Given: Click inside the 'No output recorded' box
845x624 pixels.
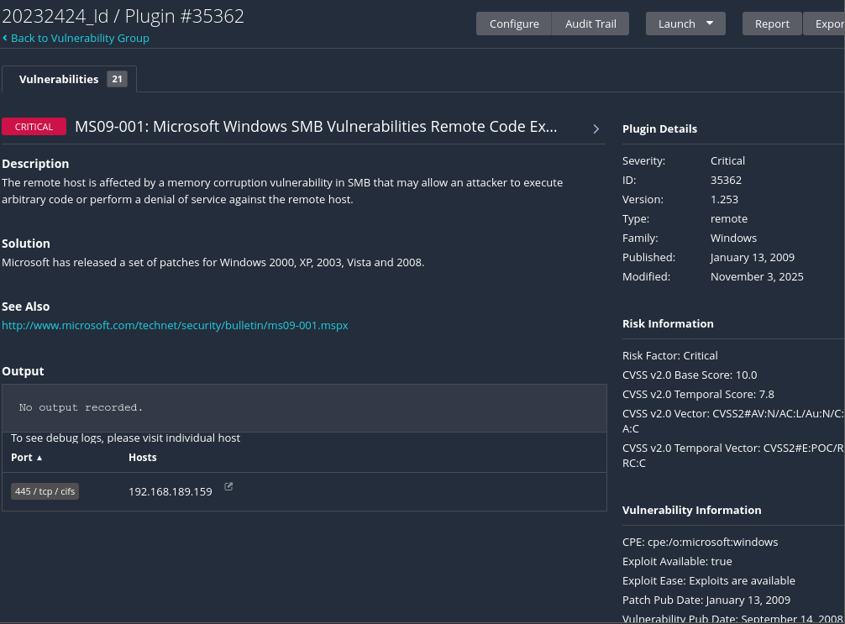Looking at the screenshot, I should coord(303,407).
